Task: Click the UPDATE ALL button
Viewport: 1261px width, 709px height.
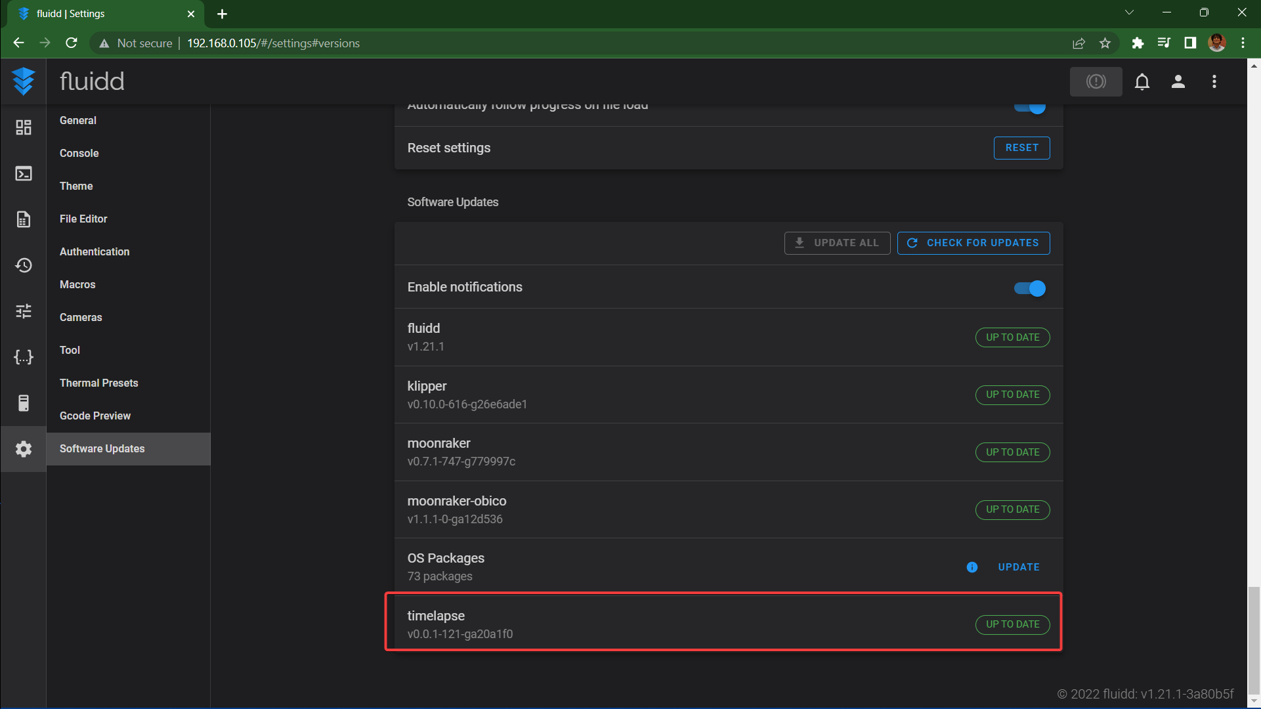Action: coord(837,243)
